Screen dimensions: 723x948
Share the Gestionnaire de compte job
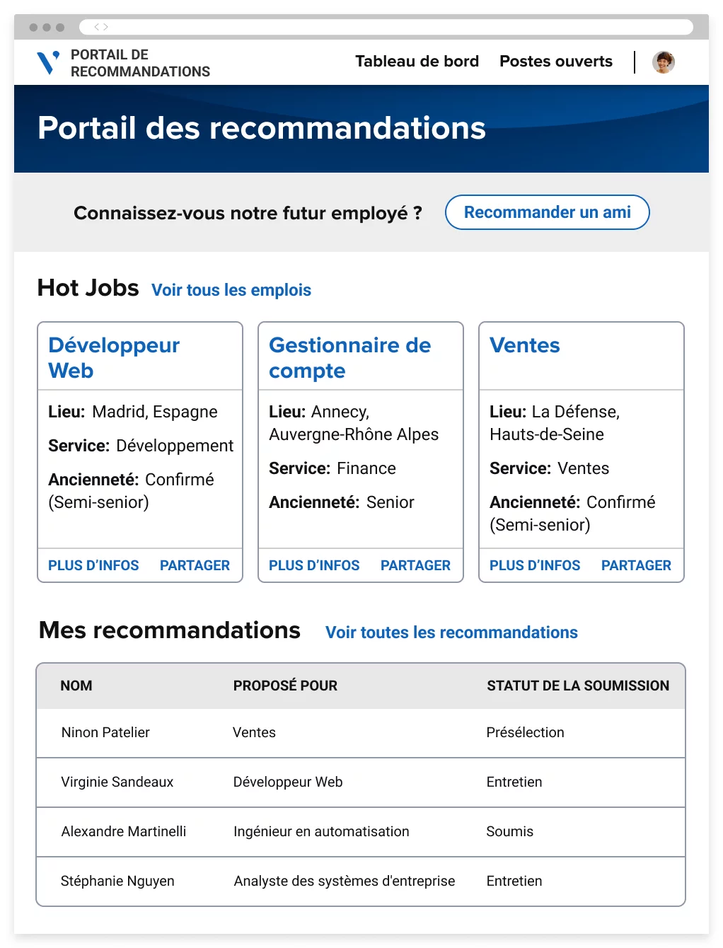pyautogui.click(x=415, y=565)
